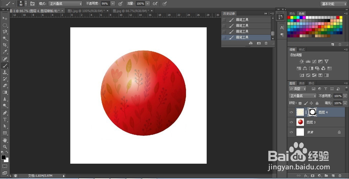Select the Move tool
This screenshot has width=349, height=179.
pyautogui.click(x=5, y=18)
